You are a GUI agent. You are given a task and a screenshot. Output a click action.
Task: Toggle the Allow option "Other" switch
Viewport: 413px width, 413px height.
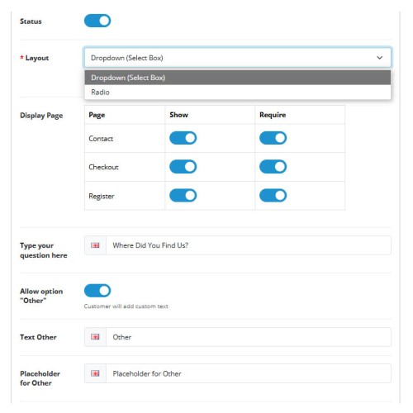[x=97, y=291]
